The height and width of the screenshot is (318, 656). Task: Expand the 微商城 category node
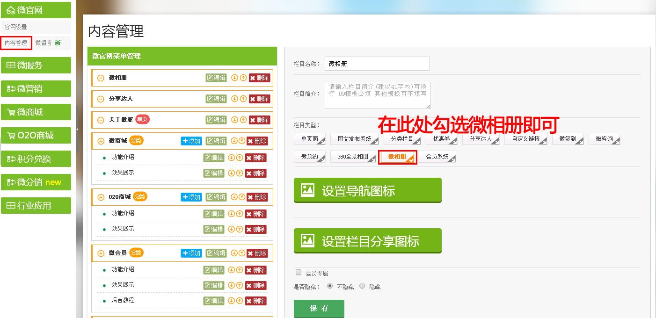coord(101,141)
